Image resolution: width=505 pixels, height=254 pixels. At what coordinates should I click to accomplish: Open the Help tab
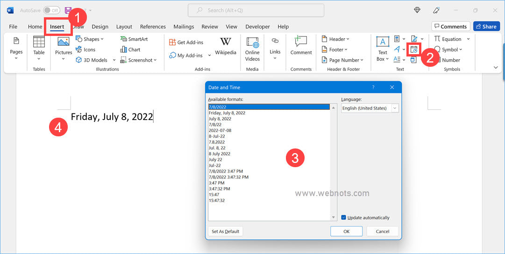click(x=283, y=27)
